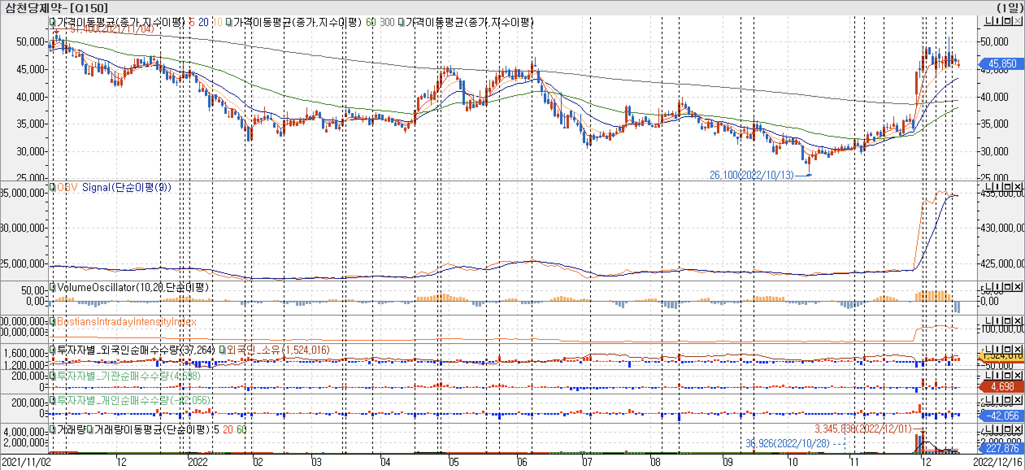Click the BostiansIntradayIntensityIndex indicator label
Image resolution: width=1025 pixels, height=470 pixels.
[x=126, y=322]
